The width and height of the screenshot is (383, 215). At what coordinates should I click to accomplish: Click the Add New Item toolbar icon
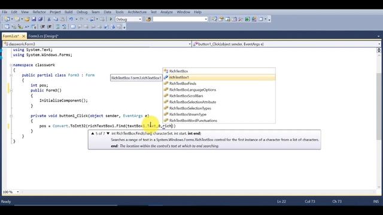pyautogui.click(x=17, y=19)
